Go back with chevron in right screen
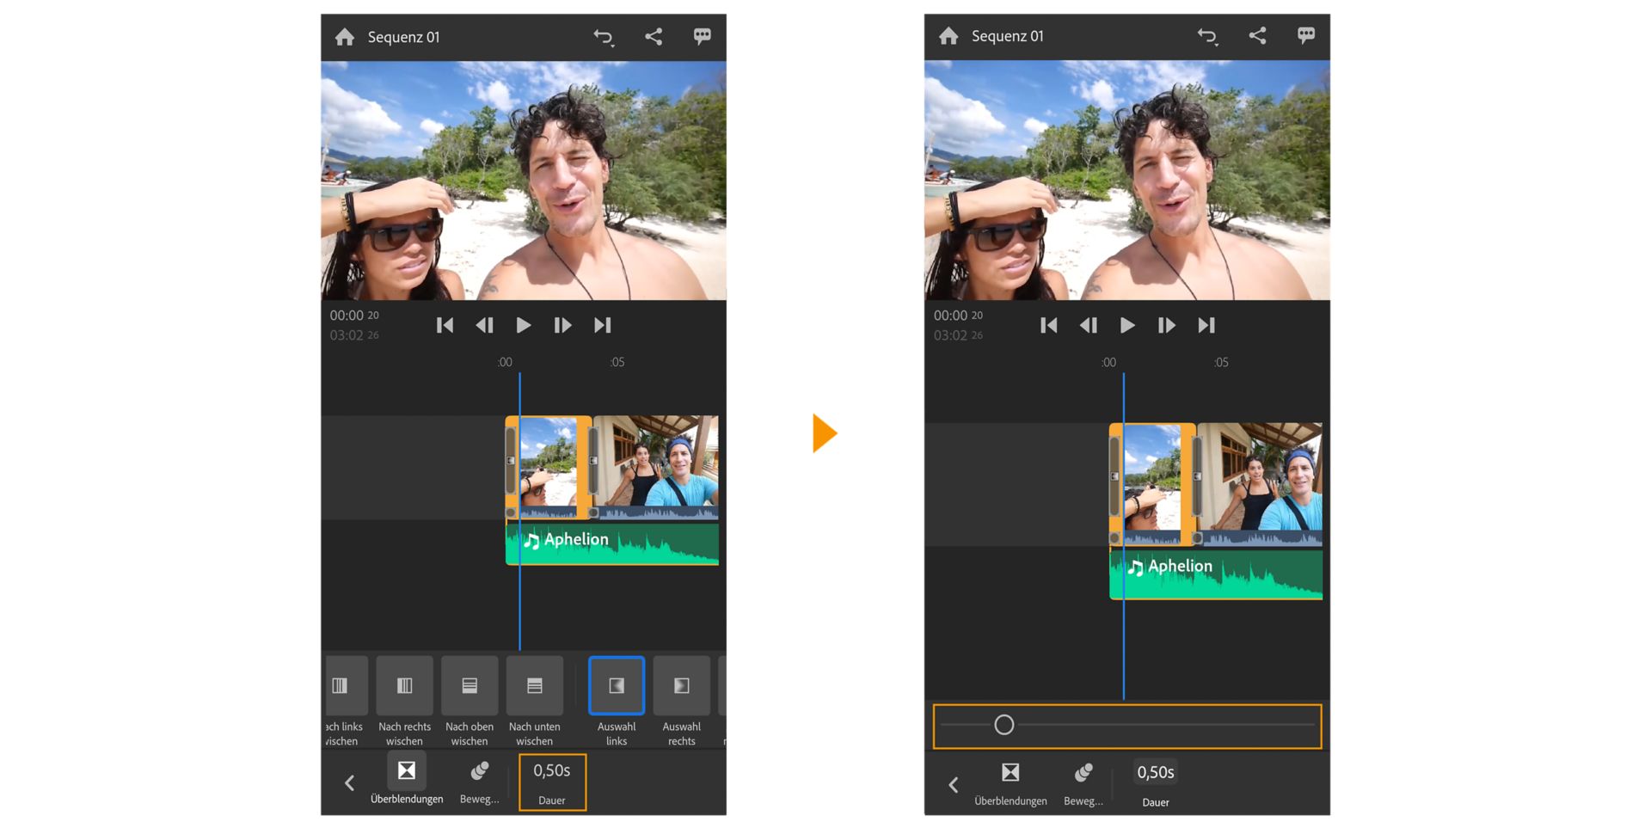 953,784
